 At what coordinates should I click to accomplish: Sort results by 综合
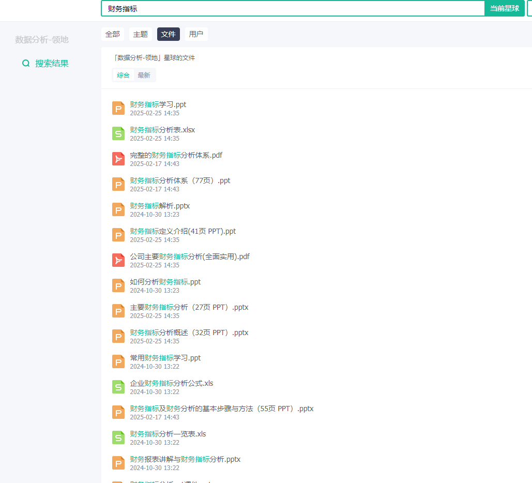[123, 76]
